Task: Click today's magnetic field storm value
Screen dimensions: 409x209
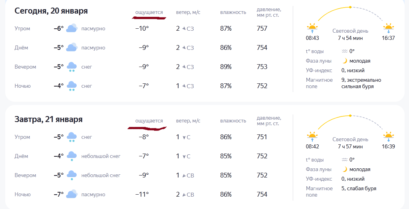Action: (x=361, y=83)
